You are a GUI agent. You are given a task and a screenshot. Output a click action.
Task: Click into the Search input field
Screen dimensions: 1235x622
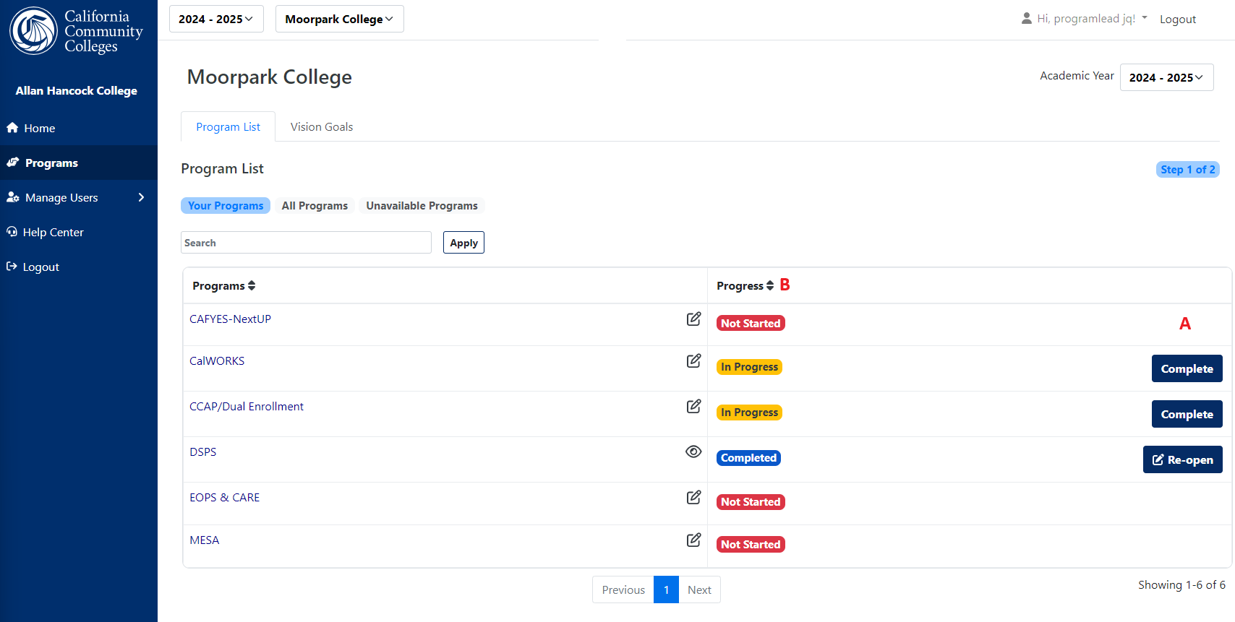[x=306, y=243]
